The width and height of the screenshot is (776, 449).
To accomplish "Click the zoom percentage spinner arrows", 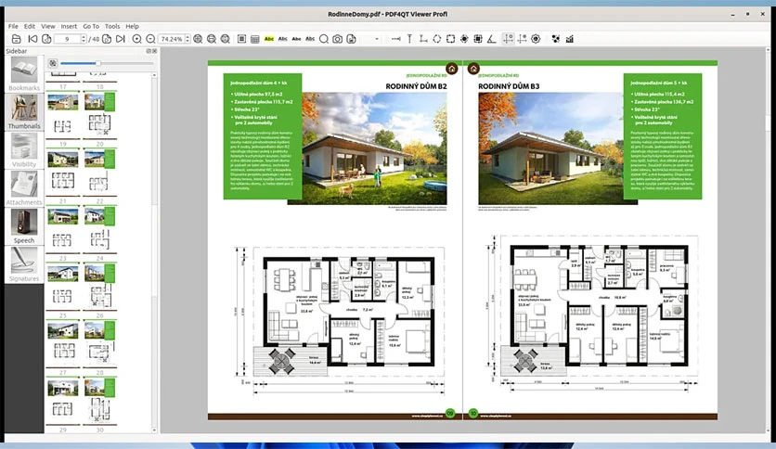I will pyautogui.click(x=188, y=39).
